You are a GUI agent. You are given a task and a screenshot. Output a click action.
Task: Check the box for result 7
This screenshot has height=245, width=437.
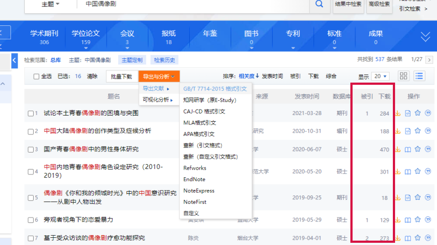tap(31, 238)
